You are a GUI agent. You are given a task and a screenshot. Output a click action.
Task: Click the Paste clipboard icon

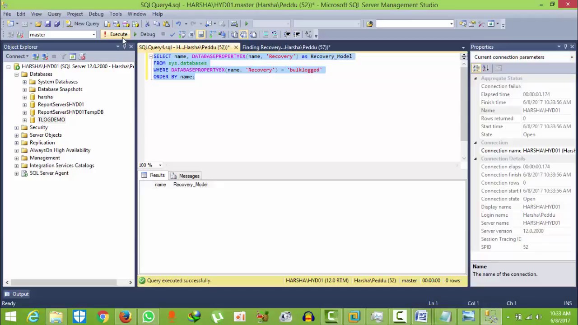coord(166,23)
